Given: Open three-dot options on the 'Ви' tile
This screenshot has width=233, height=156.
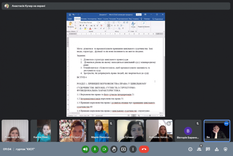Looking at the screenshot, I should tap(226, 124).
